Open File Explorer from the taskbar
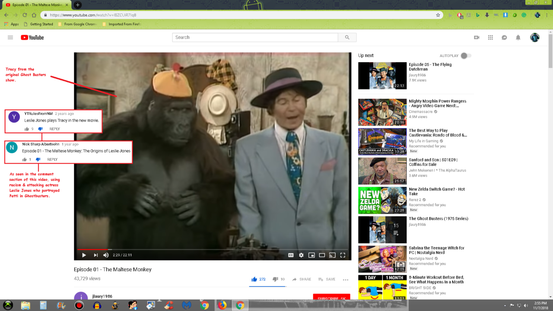Viewport: 553px width, 311px height. [x=25, y=305]
